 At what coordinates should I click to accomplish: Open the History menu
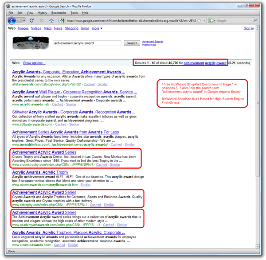[42, 13]
